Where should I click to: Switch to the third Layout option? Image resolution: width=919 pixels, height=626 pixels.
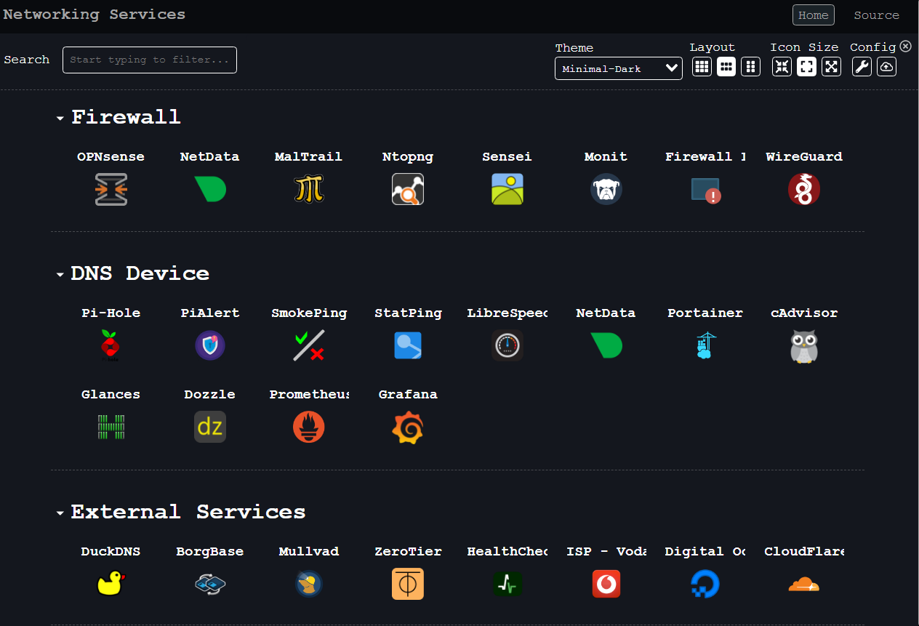[x=750, y=67]
